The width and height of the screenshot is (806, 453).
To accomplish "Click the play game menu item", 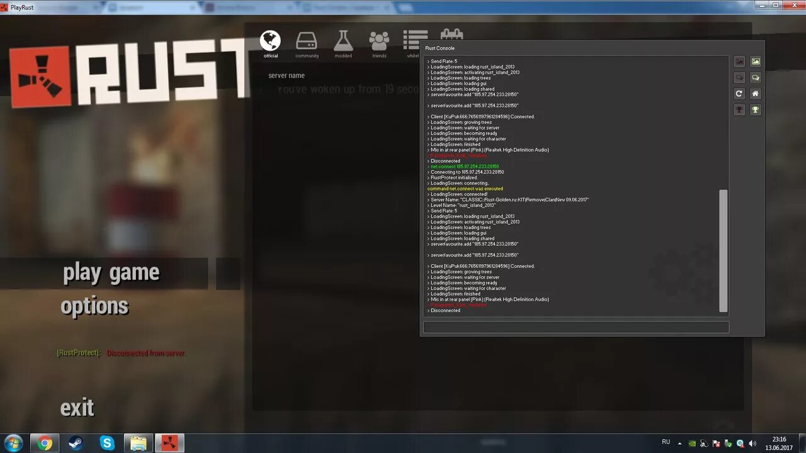I will (x=111, y=273).
